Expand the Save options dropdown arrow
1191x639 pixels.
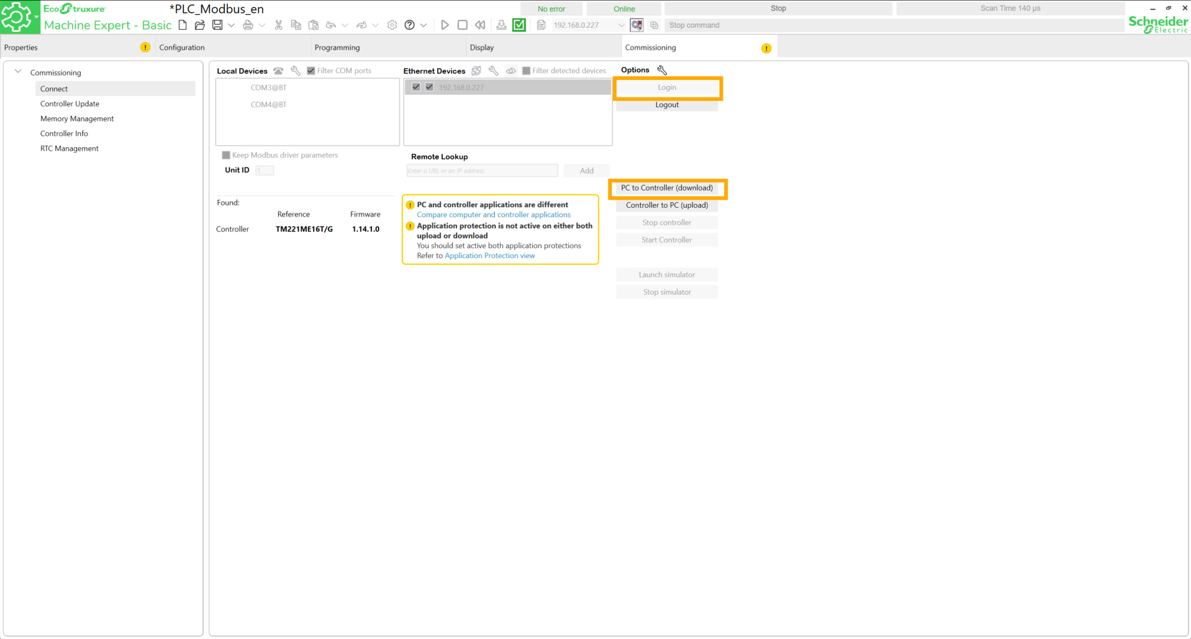232,25
